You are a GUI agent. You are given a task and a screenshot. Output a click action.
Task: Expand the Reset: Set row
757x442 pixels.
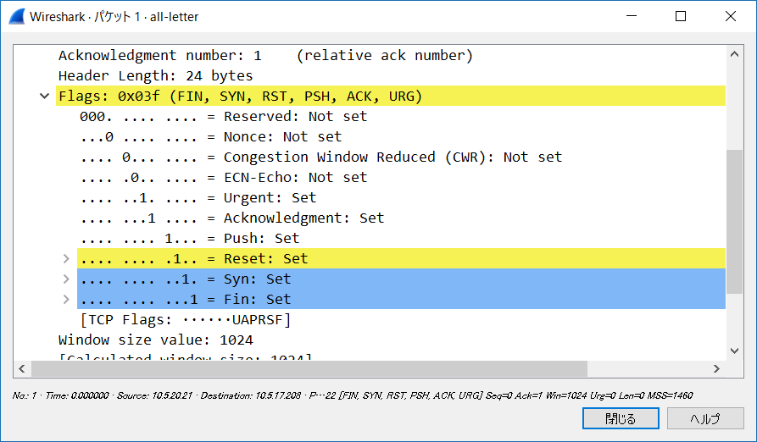[x=66, y=259]
